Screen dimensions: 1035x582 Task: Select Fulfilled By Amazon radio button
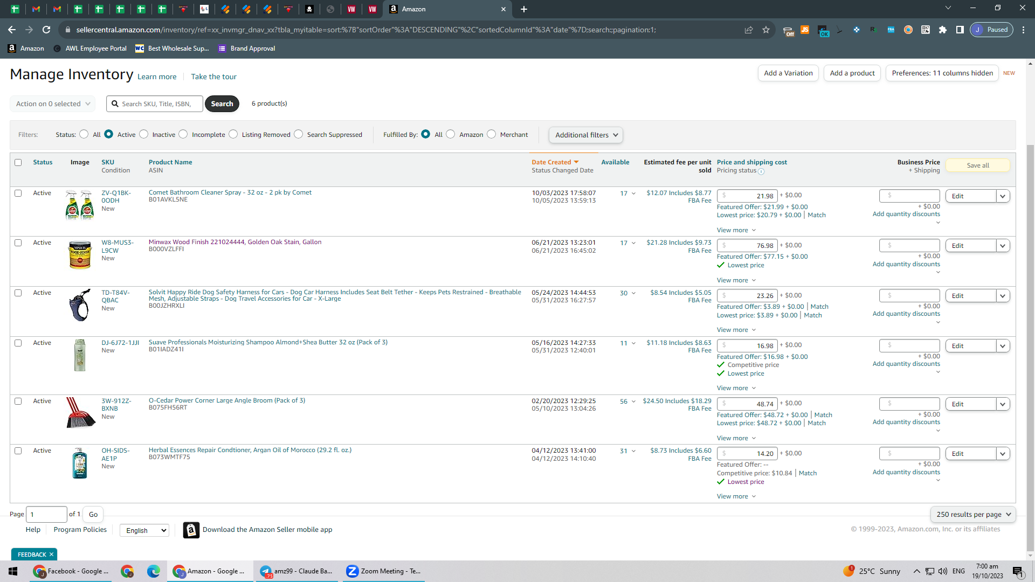point(451,134)
